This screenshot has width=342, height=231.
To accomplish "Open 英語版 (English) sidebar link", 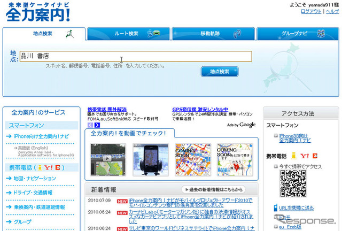I will click(x=33, y=148).
